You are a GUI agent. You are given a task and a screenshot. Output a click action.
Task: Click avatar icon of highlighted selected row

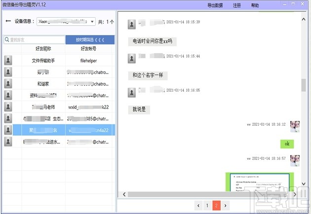[x=8, y=130]
